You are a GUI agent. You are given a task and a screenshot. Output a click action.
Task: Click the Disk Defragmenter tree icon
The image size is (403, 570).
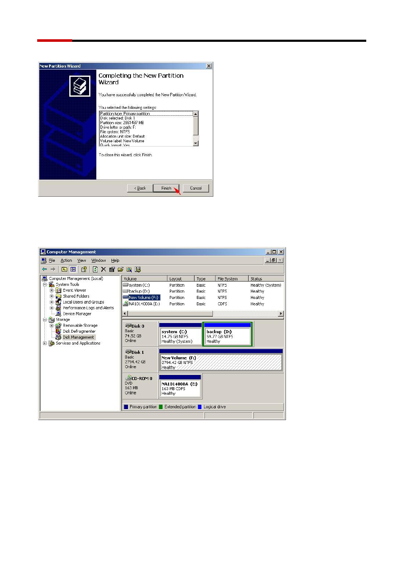click(59, 331)
